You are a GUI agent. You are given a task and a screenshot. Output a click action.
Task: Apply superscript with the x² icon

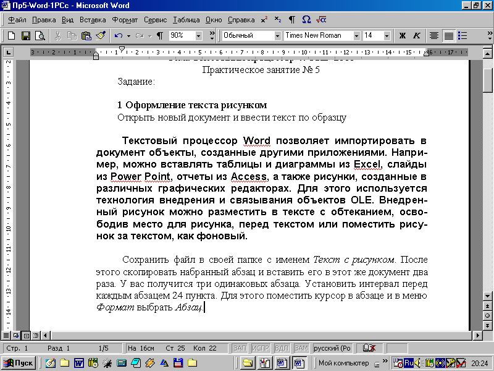[264, 20]
